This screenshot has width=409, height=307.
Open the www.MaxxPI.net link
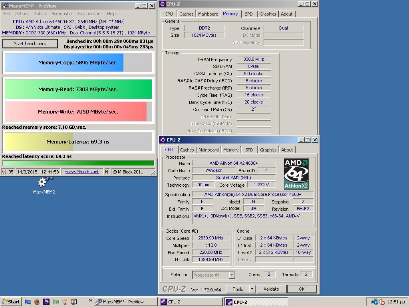pos(82,172)
